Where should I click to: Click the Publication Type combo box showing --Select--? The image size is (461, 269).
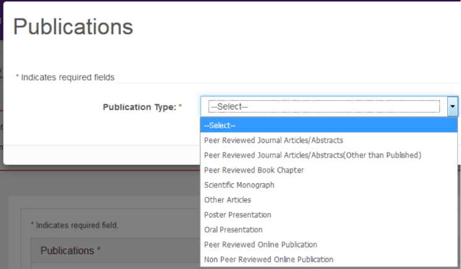tap(329, 106)
